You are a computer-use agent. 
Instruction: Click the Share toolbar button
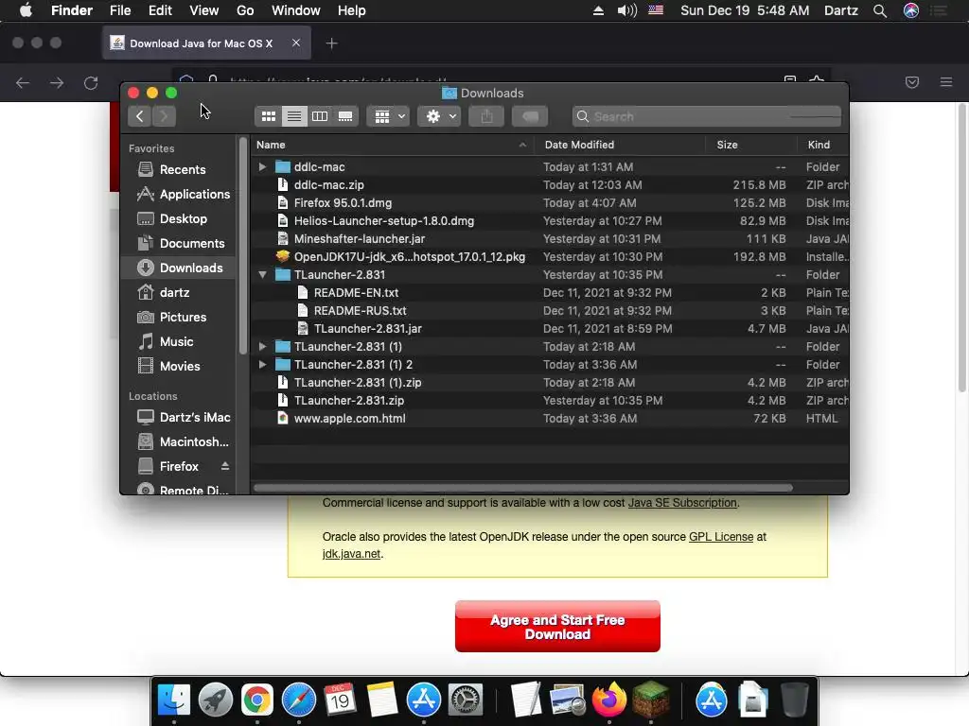pos(486,116)
